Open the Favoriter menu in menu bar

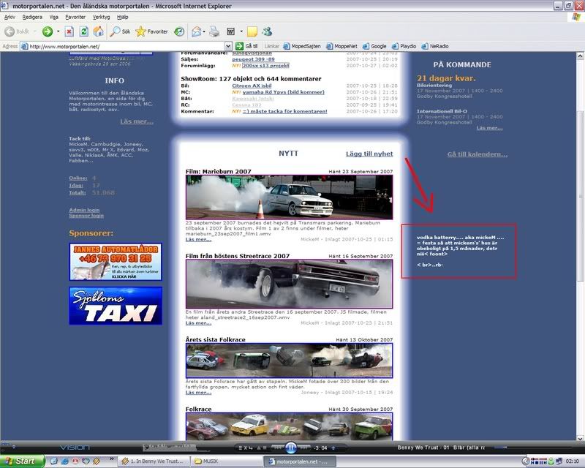click(x=75, y=17)
